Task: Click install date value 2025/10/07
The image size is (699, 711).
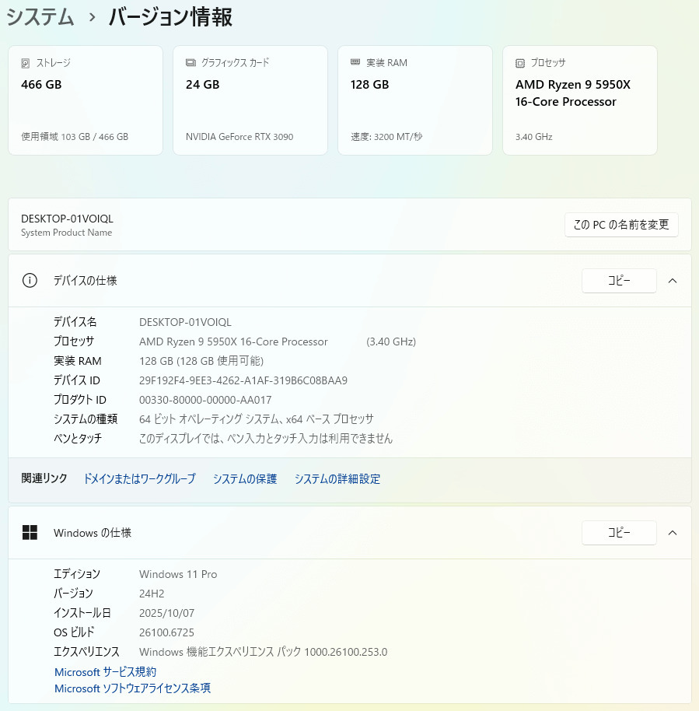Action: click(167, 613)
